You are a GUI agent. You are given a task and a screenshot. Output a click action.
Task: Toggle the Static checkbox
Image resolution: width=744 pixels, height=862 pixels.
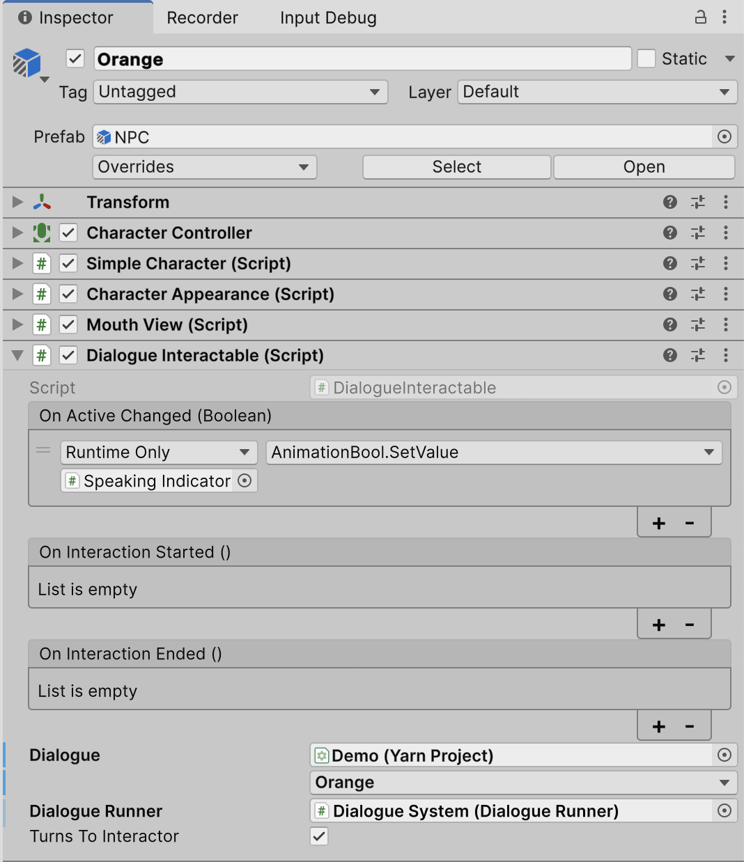646,59
